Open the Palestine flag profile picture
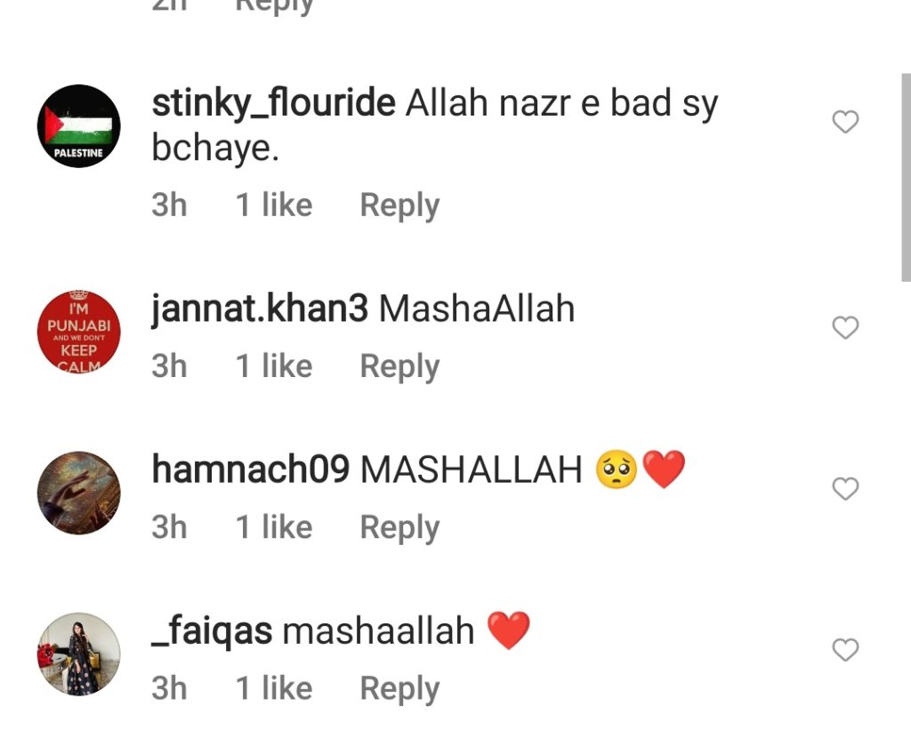Image resolution: width=911 pixels, height=755 pixels. [x=79, y=126]
